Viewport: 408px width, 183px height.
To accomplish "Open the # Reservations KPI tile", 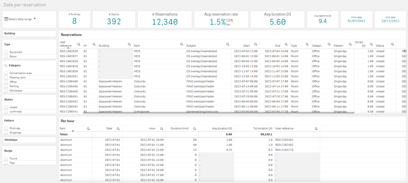I will pos(165,19).
